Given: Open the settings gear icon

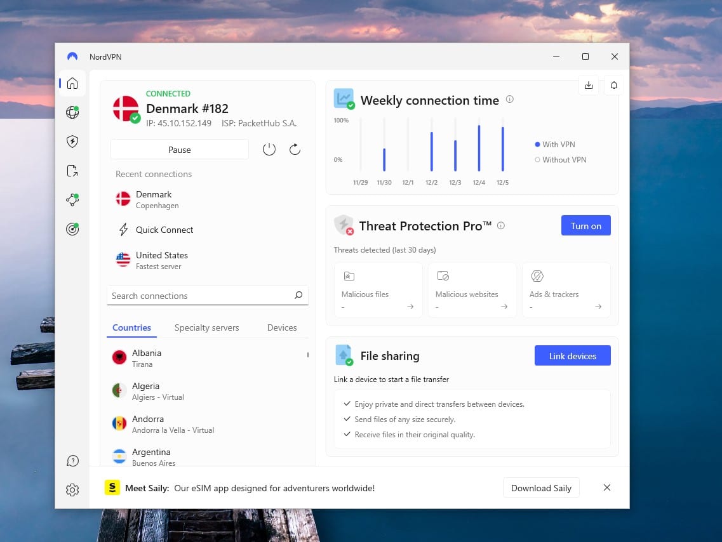Looking at the screenshot, I should click(72, 489).
